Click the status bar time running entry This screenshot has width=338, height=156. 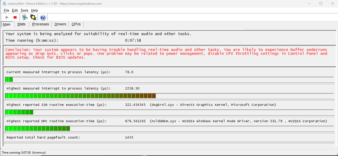click(24, 153)
